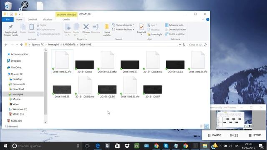Image resolution: width=267 pixels, height=150 pixels.
Task: Select Download in navigation pane
Action: [x=18, y=89]
